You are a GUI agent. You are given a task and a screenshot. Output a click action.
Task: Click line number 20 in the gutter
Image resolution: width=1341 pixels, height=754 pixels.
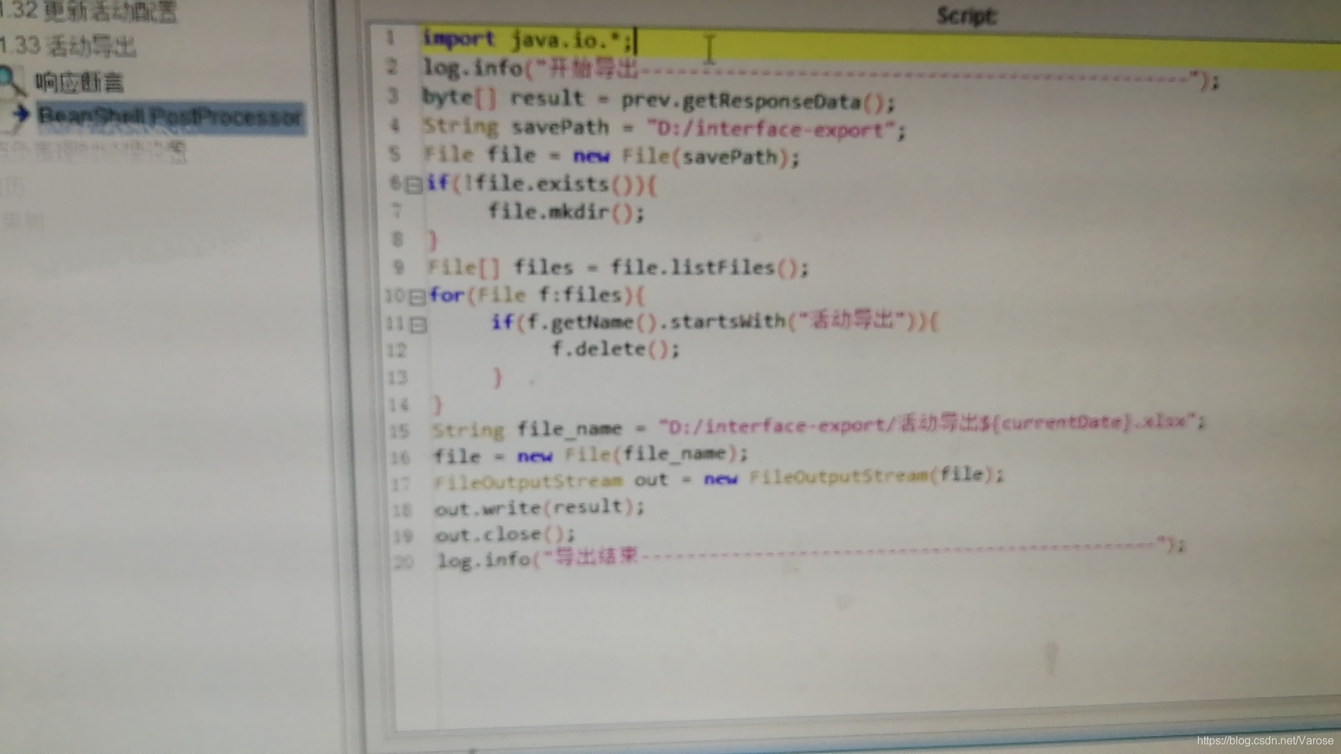point(404,561)
